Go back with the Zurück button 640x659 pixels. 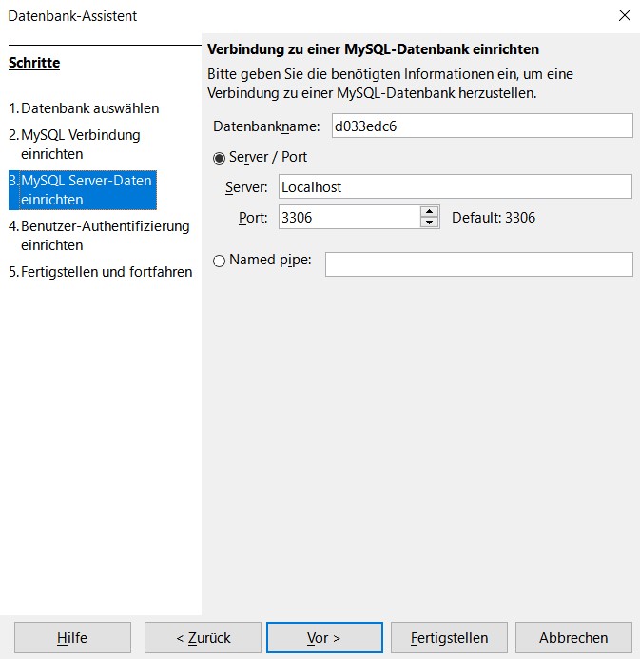tap(203, 638)
